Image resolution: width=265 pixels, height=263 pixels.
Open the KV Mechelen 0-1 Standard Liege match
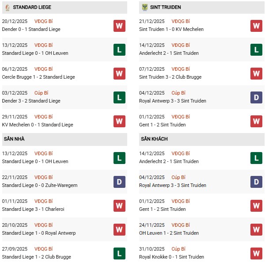coord(38,125)
